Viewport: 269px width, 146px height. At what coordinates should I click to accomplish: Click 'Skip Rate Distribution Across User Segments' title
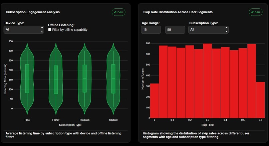click(x=178, y=12)
